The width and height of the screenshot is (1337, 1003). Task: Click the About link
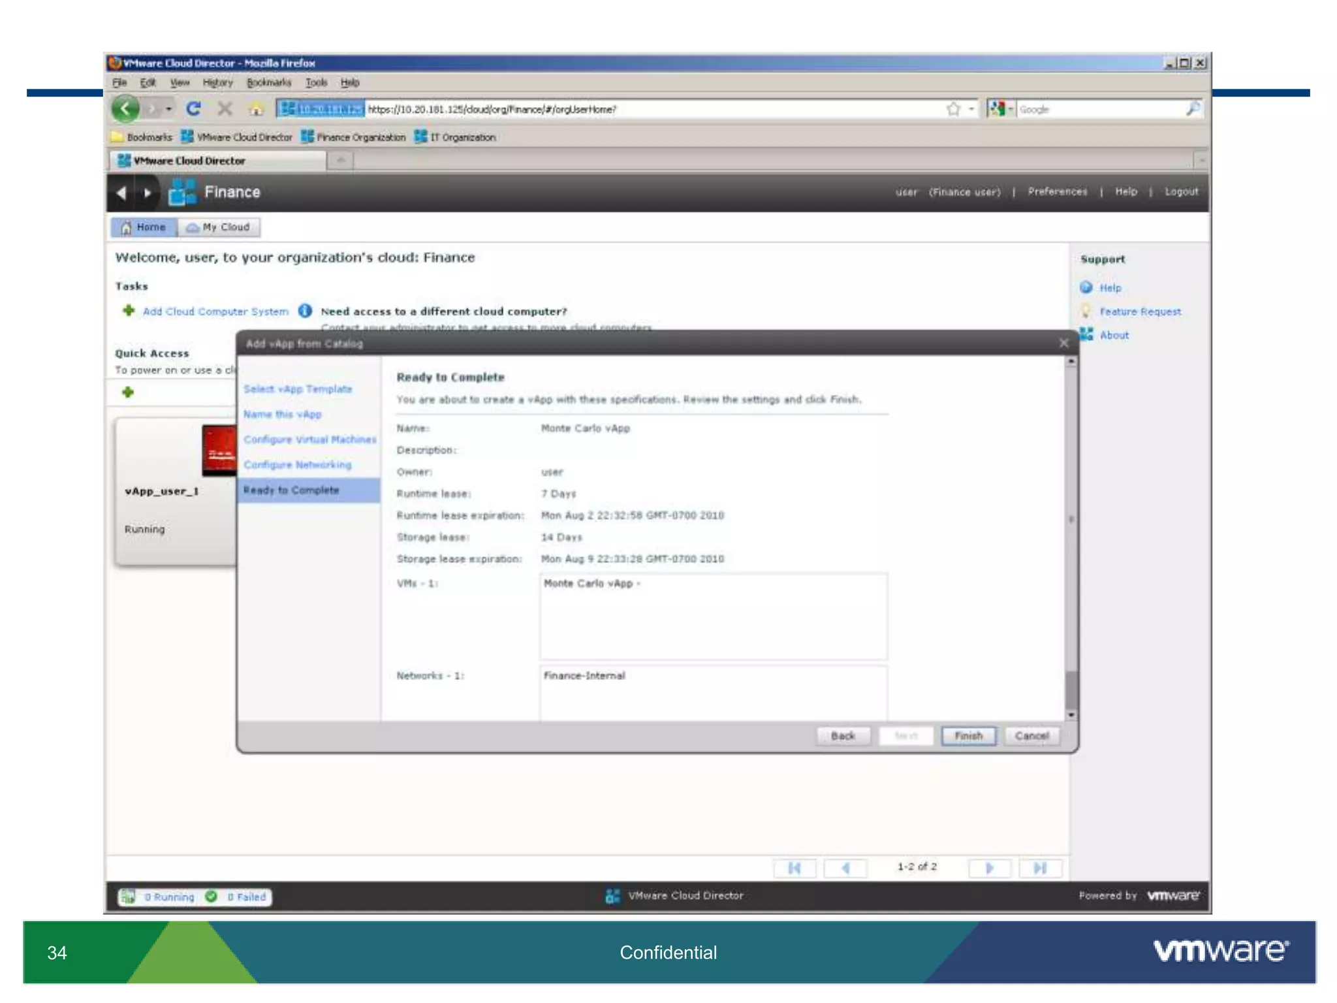pyautogui.click(x=1114, y=335)
